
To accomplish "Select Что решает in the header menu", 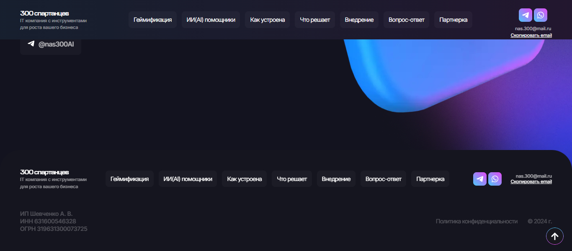I will [x=315, y=20].
